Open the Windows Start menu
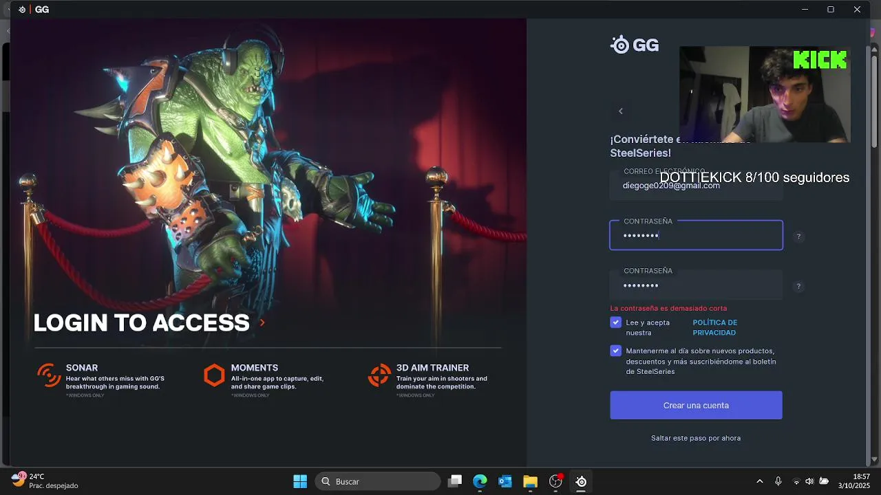 coord(300,481)
